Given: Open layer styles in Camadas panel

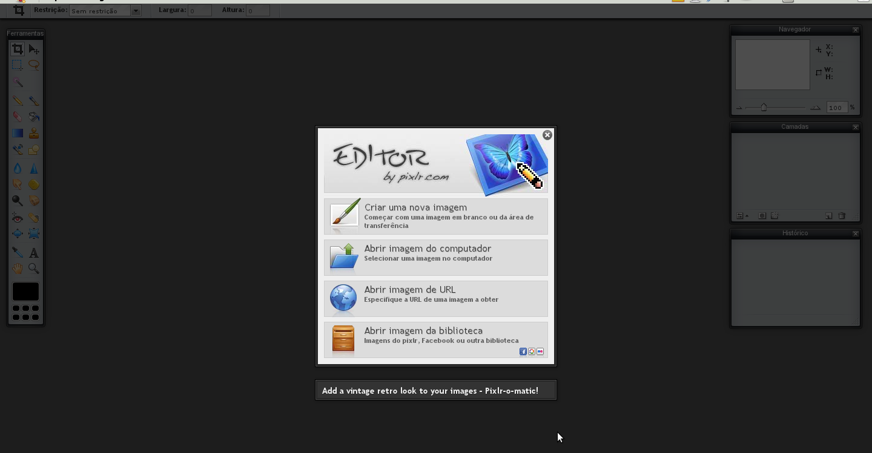Looking at the screenshot, I should tap(775, 216).
